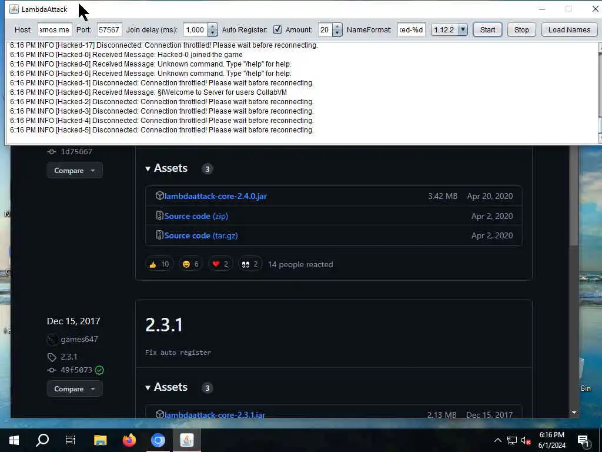This screenshot has width=602, height=452.
Task: Decrease Amount with down arrow
Action: click(x=337, y=33)
